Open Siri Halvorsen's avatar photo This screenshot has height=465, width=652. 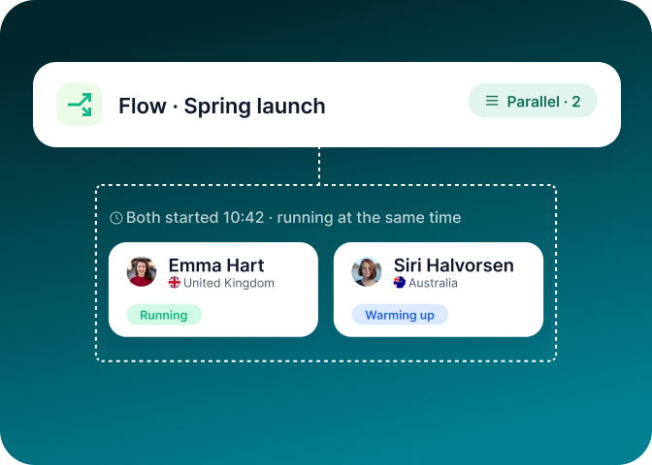(x=367, y=271)
